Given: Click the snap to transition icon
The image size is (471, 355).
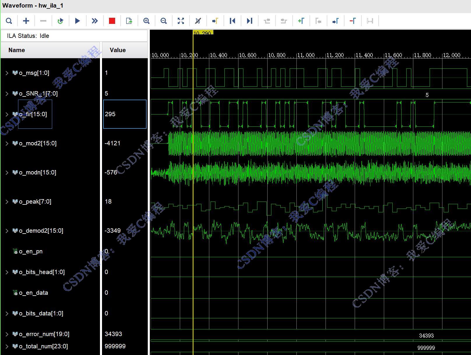Looking at the screenshot, I should (370, 21).
